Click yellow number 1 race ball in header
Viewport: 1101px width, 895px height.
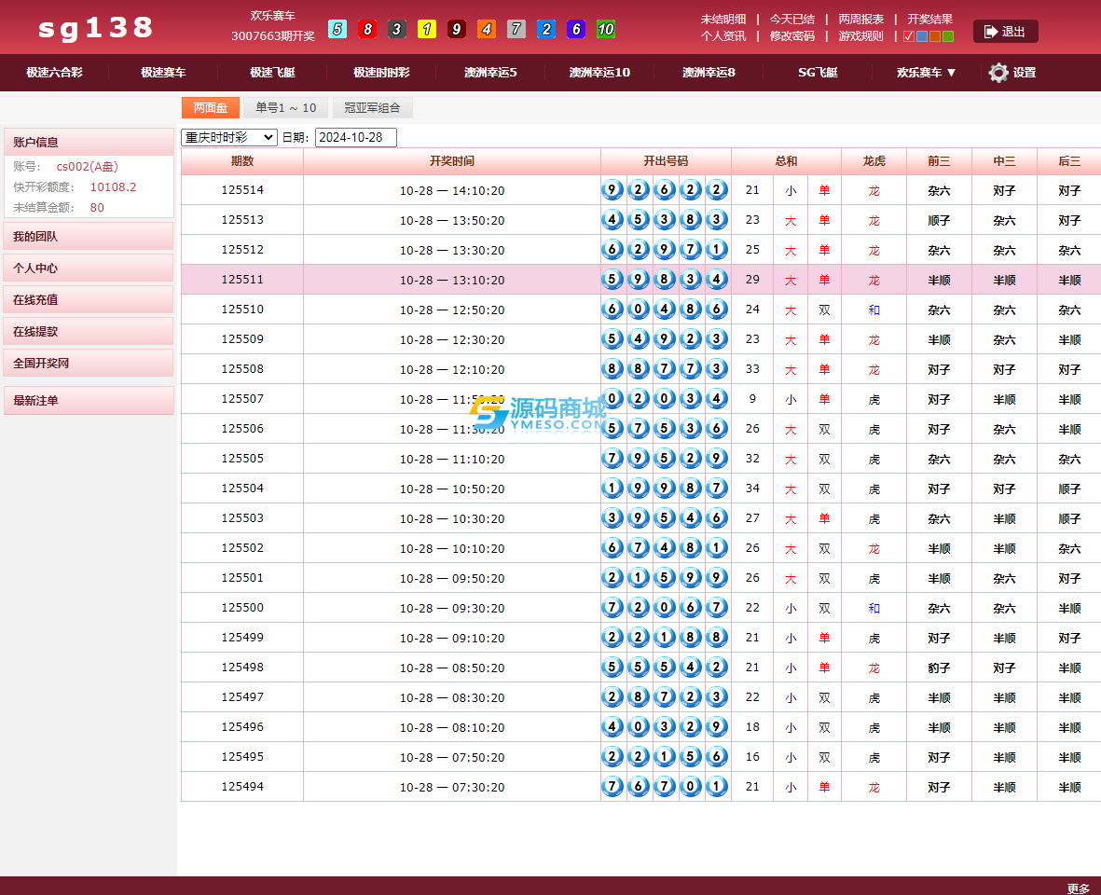click(x=427, y=29)
